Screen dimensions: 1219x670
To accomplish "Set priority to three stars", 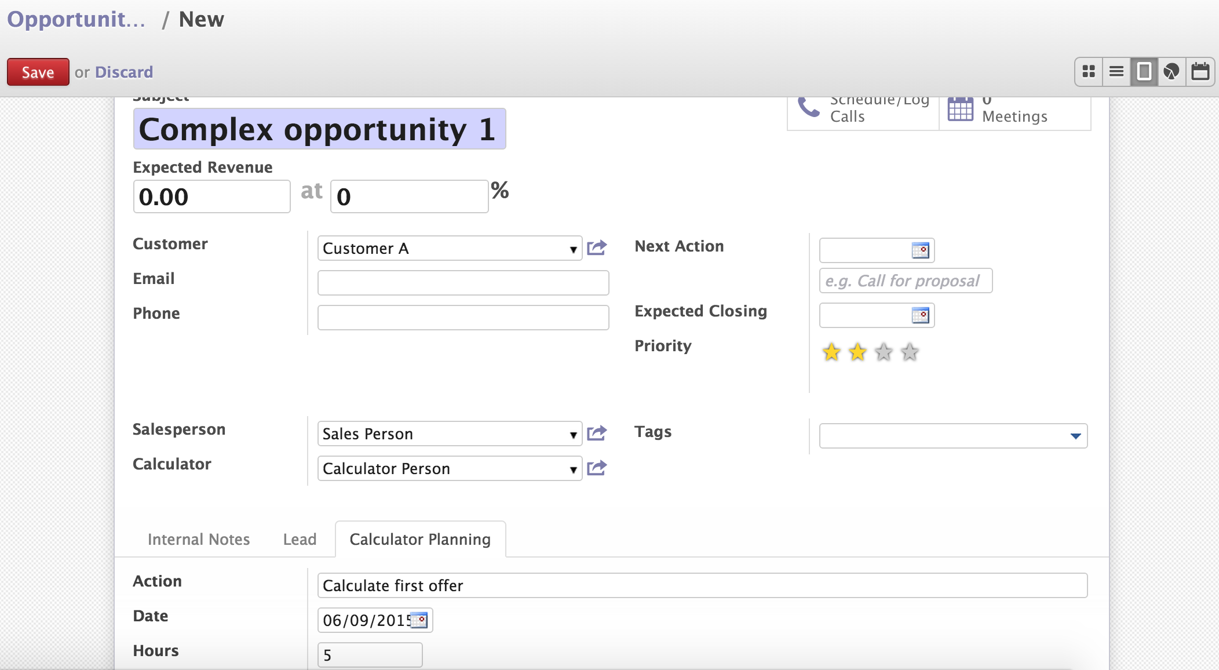I will pos(884,352).
